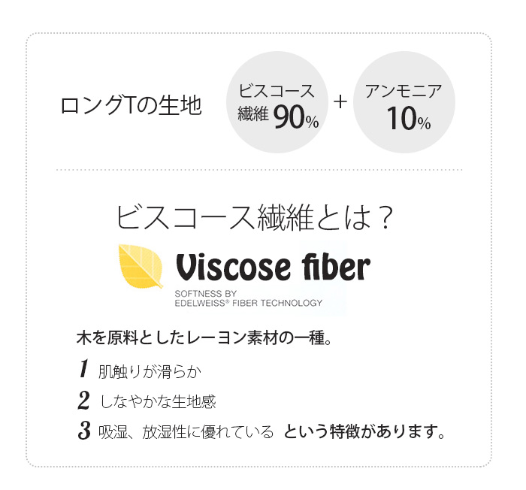Image resolution: width=526 pixels, height=490 pixels.
Task: Click SOFTNESS BY EDELWEISS FIBER TECHNOLOGY text
Action: [x=248, y=298]
